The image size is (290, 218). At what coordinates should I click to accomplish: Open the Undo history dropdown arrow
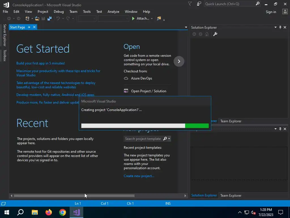[x=63, y=18]
